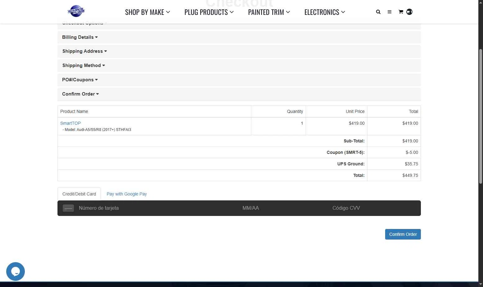Click the Quantity column header
Image resolution: width=483 pixels, height=287 pixels.
295,111
